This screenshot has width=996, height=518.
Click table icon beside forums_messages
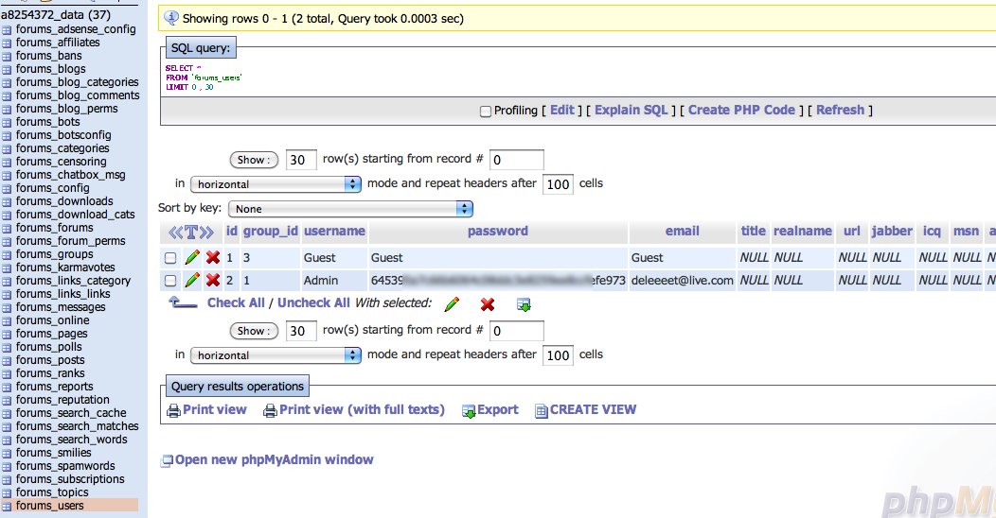click(x=7, y=309)
